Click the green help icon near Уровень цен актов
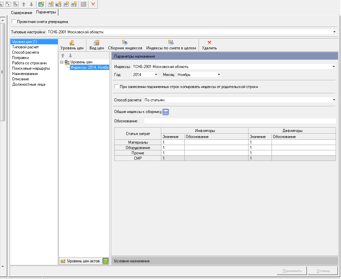This screenshot has width=341, height=279. (x=105, y=261)
